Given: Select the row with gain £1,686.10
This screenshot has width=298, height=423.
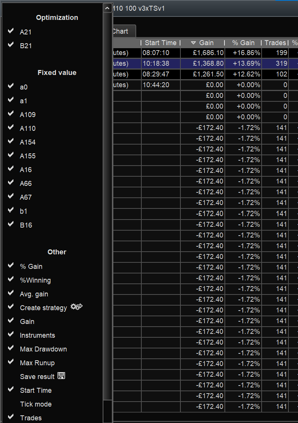Looking at the screenshot, I should [x=205, y=53].
